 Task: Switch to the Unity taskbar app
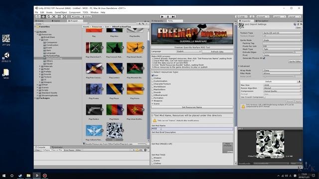(37, 176)
